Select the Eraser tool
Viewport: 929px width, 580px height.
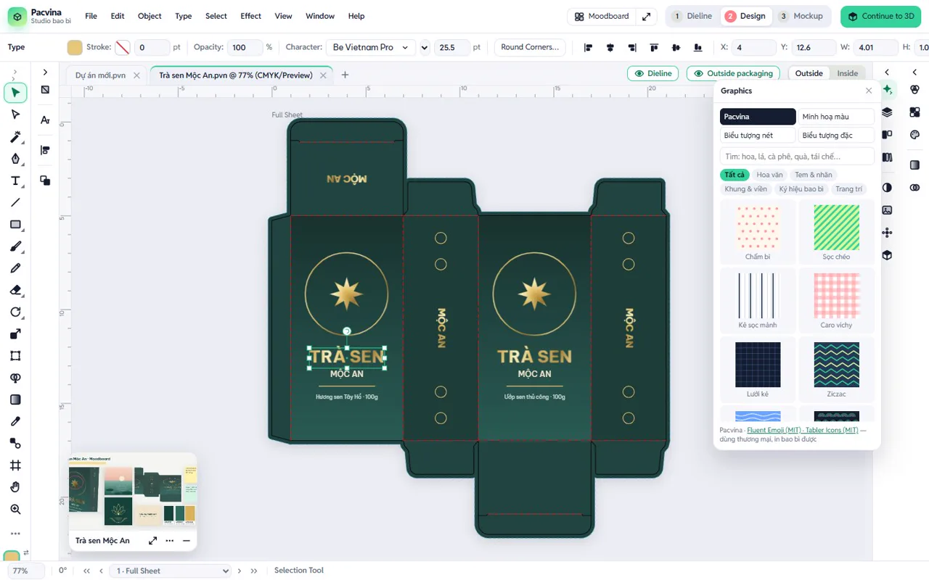point(15,290)
